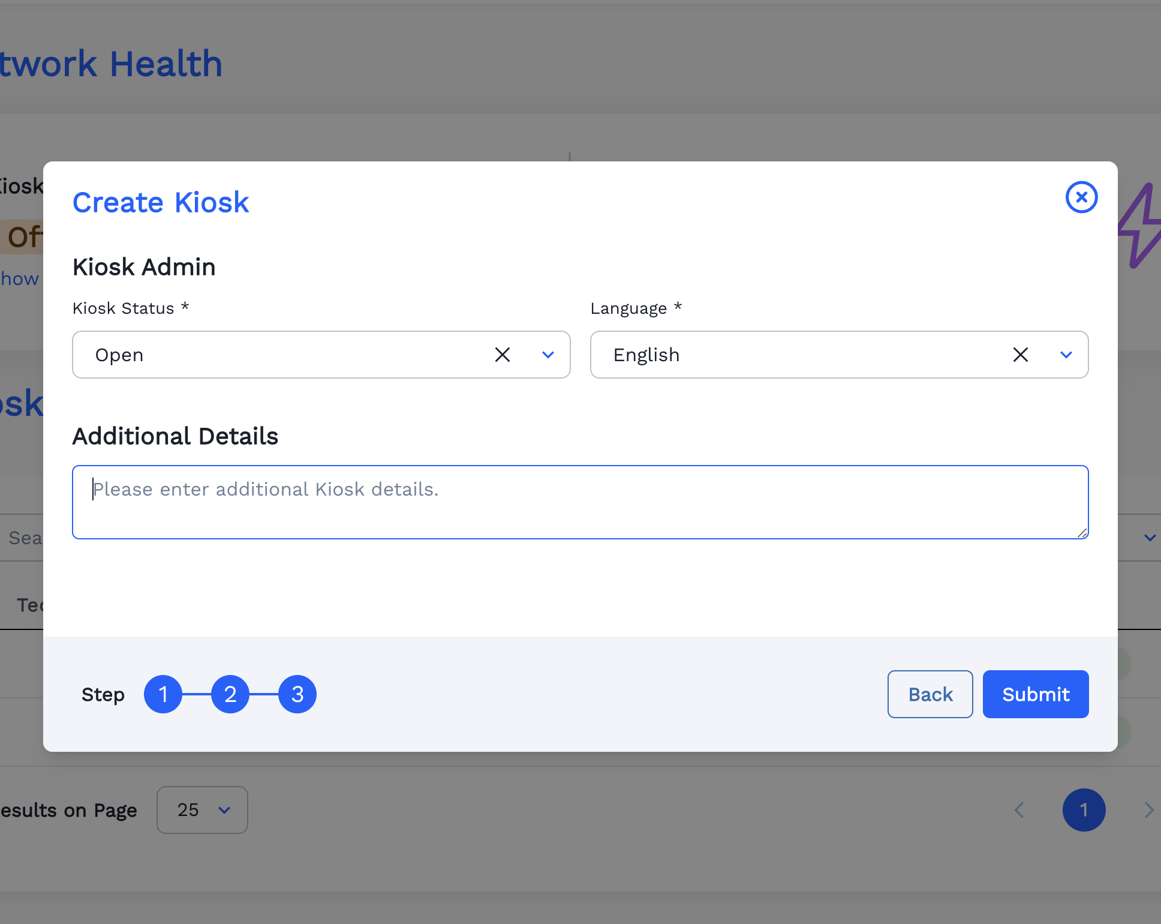
Task: Submit the kiosk form
Action: click(1035, 694)
